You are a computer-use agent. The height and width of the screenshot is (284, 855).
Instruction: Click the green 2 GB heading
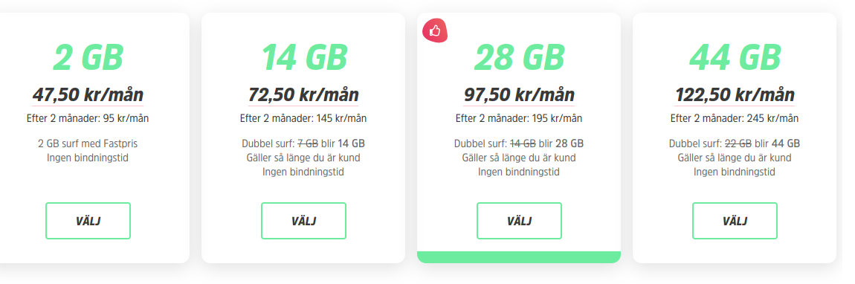tap(88, 57)
